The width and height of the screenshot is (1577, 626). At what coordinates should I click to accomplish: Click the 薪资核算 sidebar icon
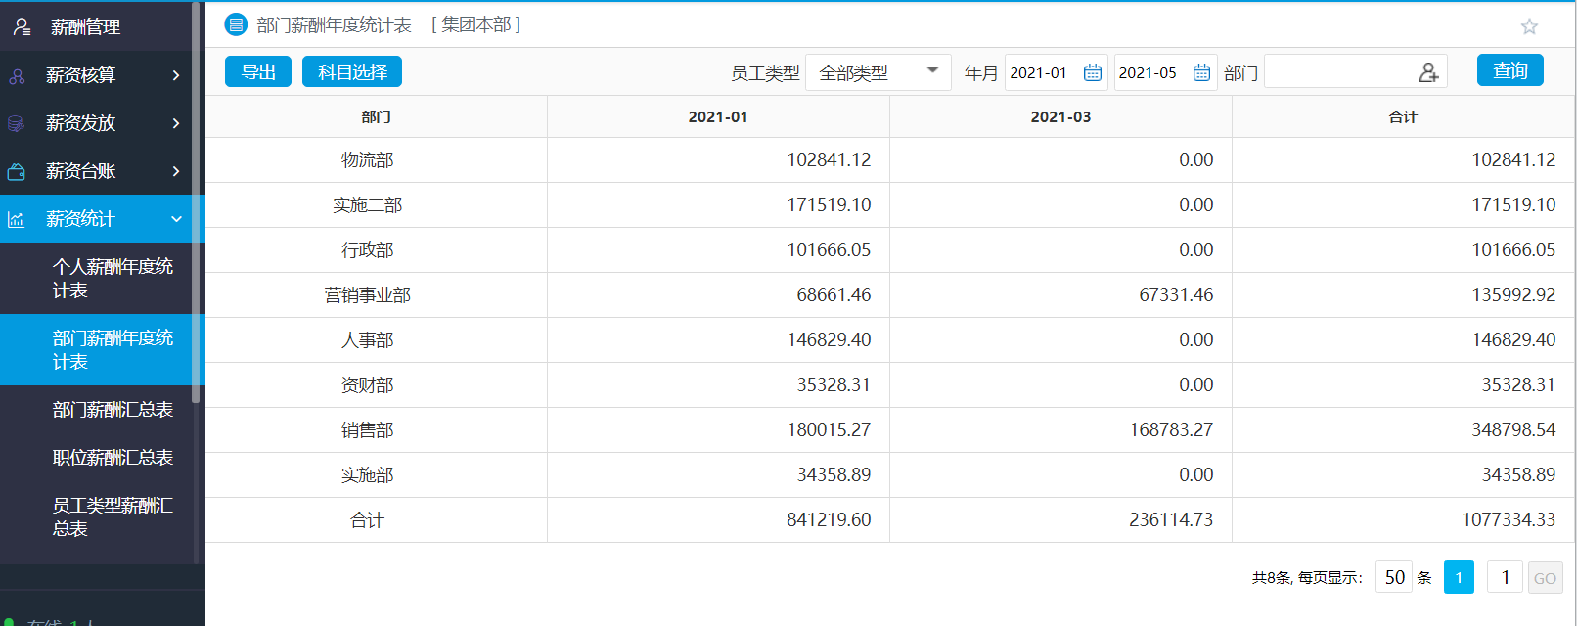click(17, 75)
